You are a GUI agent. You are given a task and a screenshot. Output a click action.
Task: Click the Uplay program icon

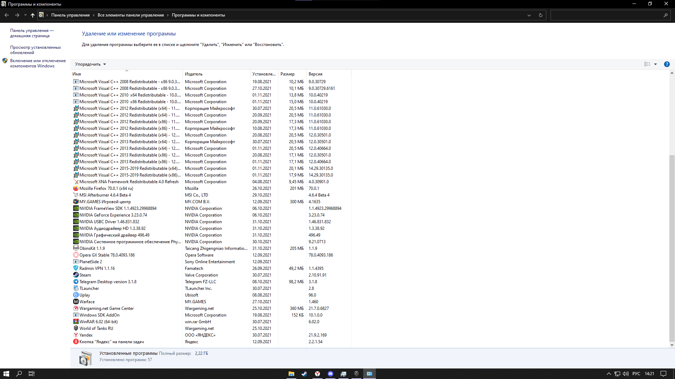point(76,295)
